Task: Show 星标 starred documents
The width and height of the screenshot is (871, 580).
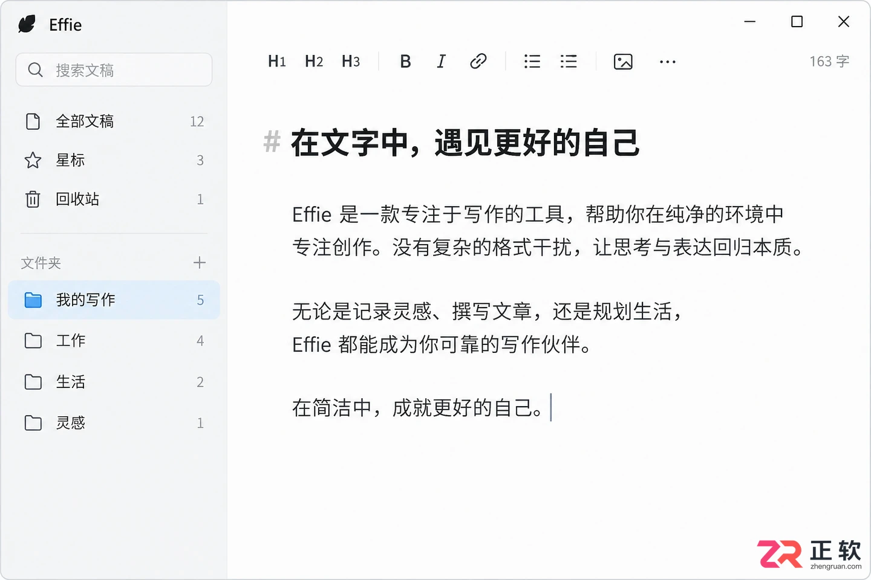Action: point(114,160)
